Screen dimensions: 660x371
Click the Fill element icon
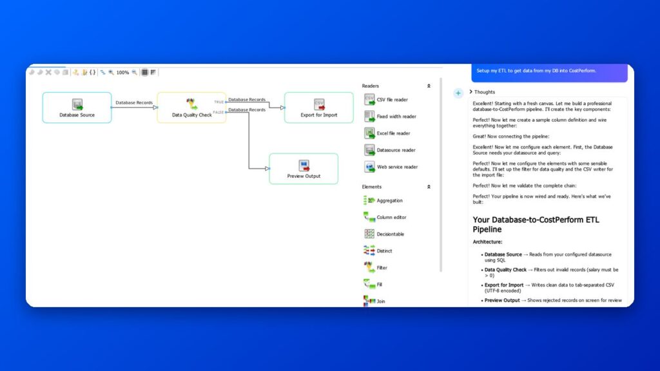pos(369,284)
